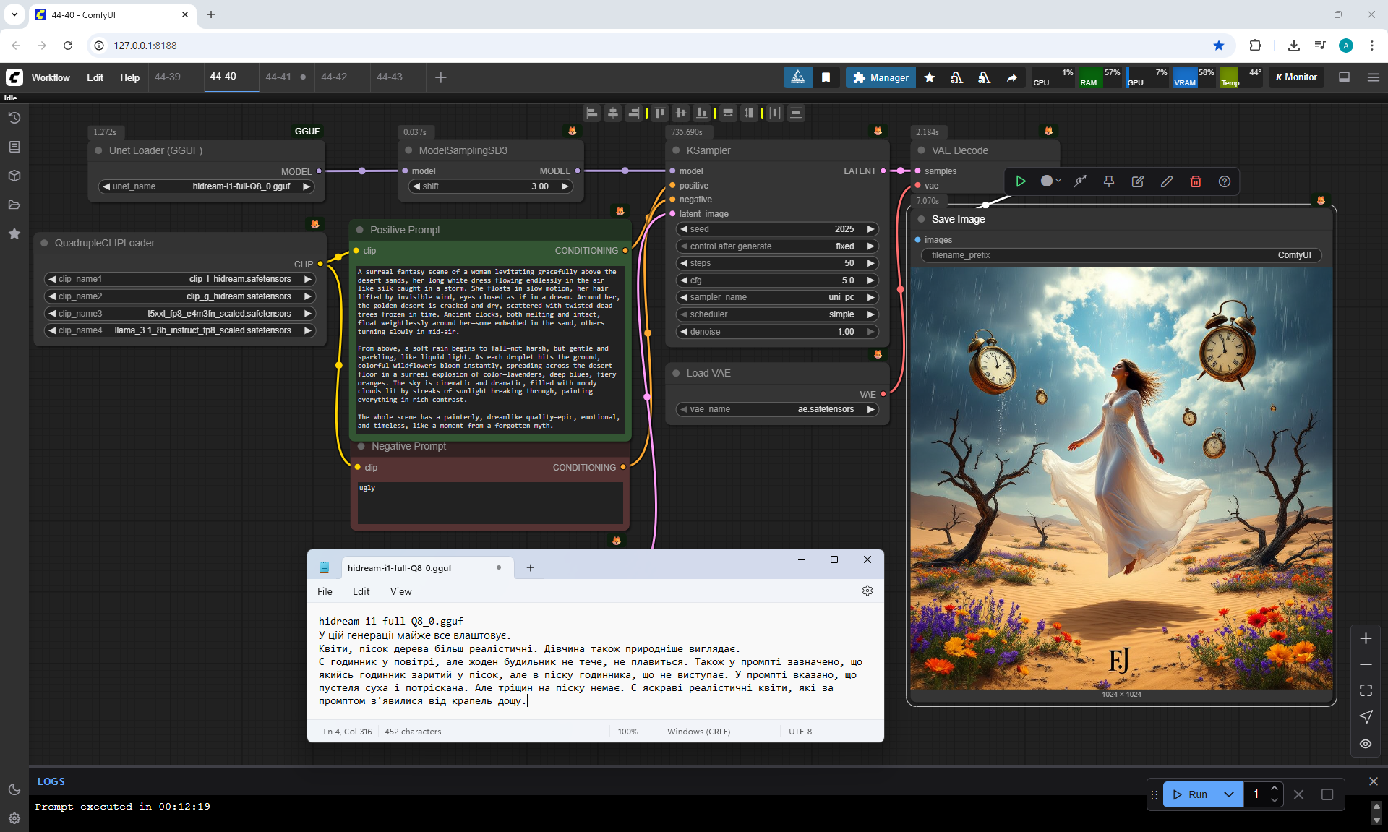Viewport: 1388px width, 832px height.
Task: Toggle dark theme moon icon in sidebar
Action: click(14, 789)
